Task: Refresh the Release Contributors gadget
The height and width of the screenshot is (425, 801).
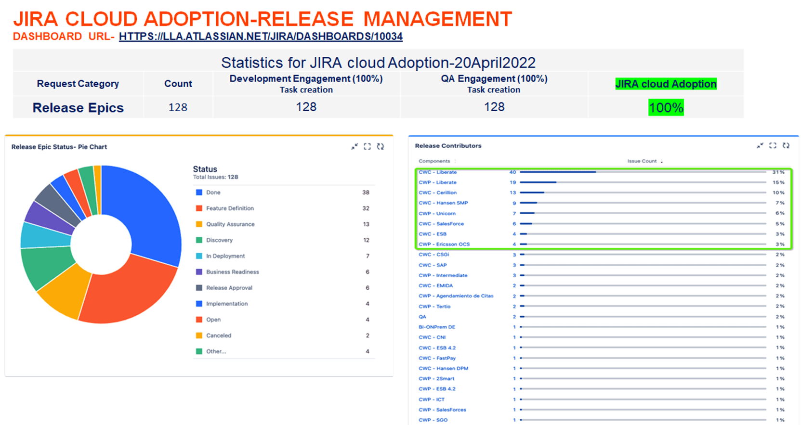Action: tap(786, 145)
